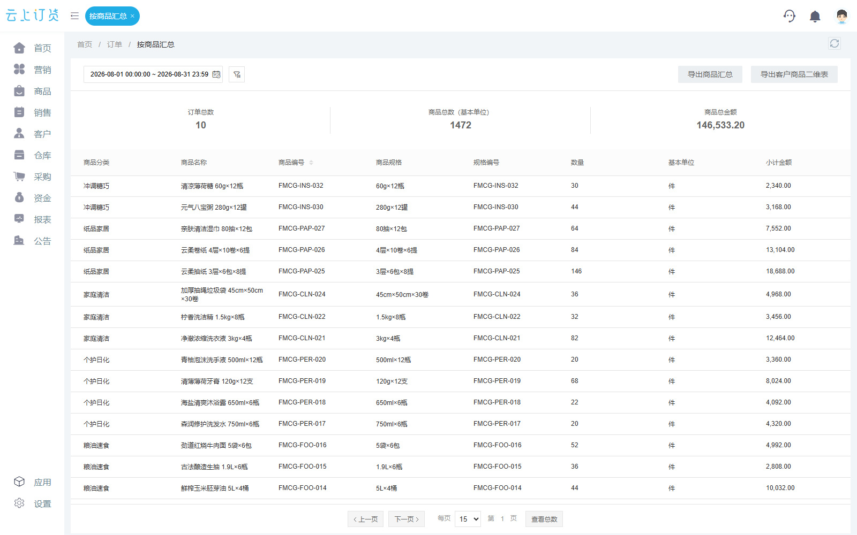Close the 按商品汇总 tab
The width and height of the screenshot is (857, 535).
[x=132, y=16]
